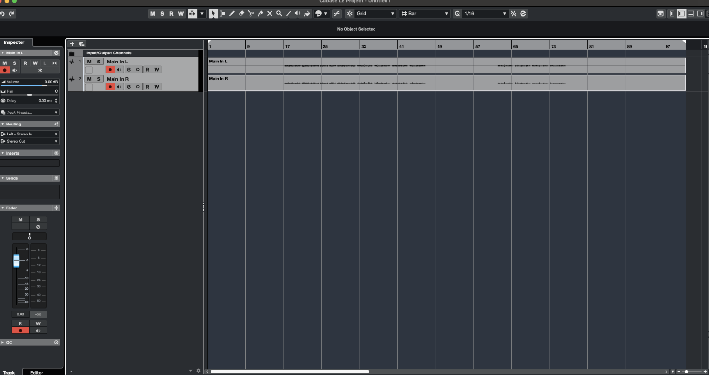Collapse the Inserts section in Inspector

coord(3,153)
